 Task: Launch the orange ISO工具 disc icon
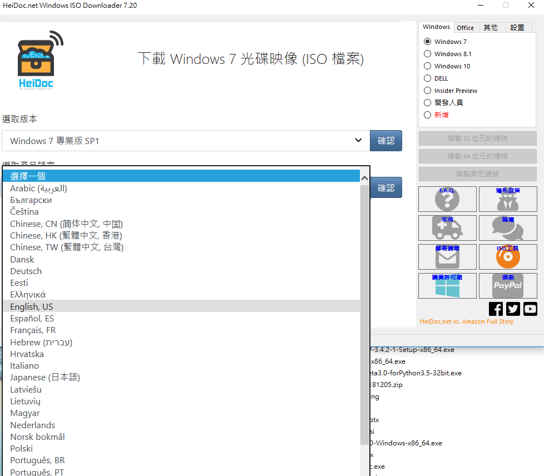click(508, 256)
